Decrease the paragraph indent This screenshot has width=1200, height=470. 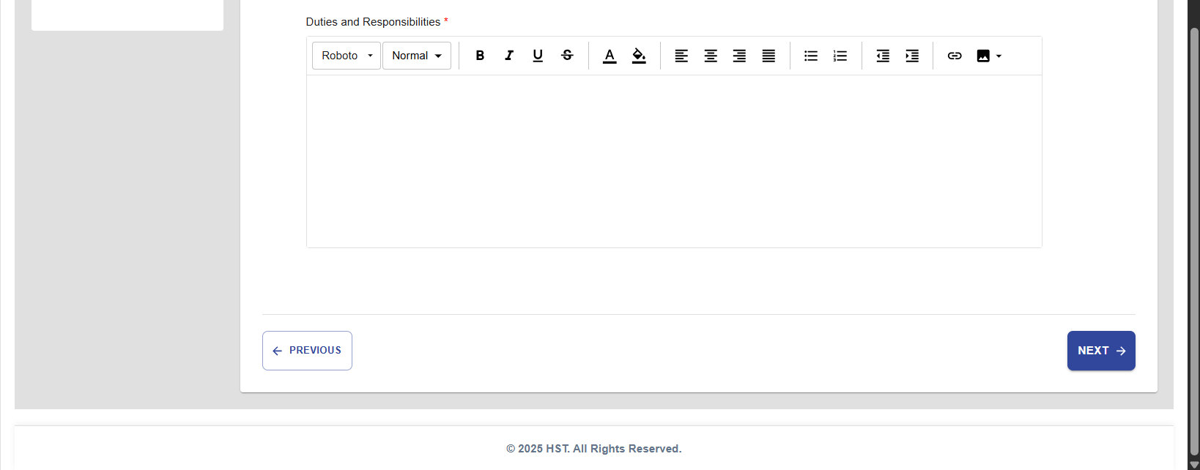tap(883, 56)
